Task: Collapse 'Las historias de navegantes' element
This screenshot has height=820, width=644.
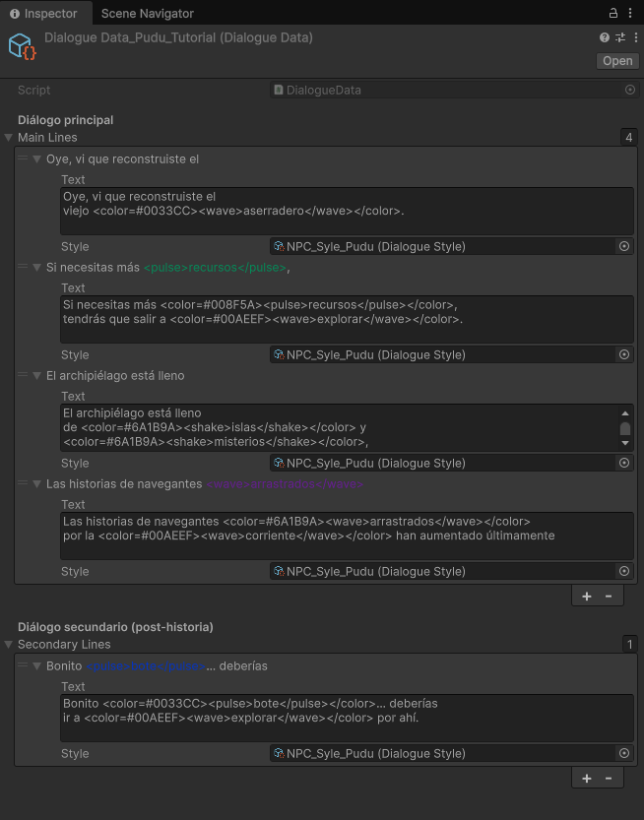Action: [36, 483]
